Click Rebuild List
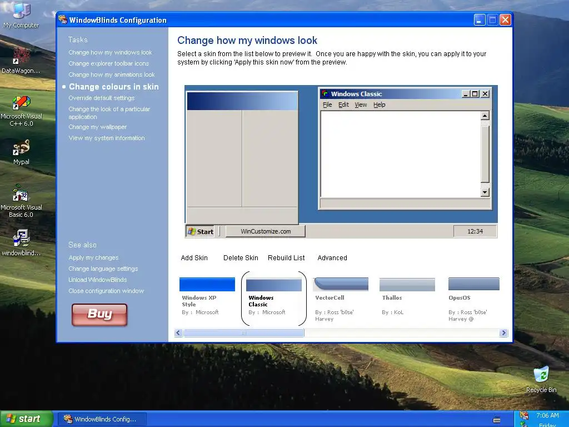Viewport: 569px width, 427px height. [x=286, y=258]
